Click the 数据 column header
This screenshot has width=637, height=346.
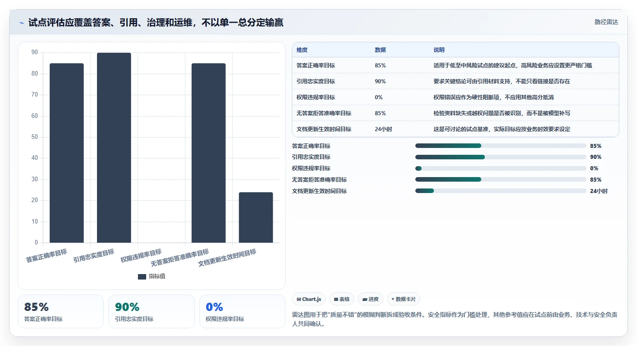tap(380, 50)
